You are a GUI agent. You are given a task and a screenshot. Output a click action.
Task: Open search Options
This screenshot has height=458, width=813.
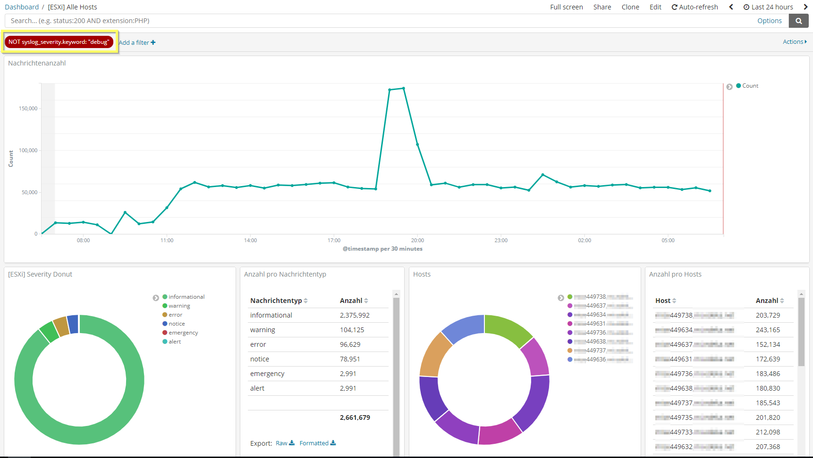(770, 21)
